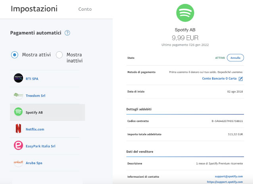Viewport: 253px width, 184px height.
Task: Click the Stato label
Action: pyautogui.click(x=131, y=58)
